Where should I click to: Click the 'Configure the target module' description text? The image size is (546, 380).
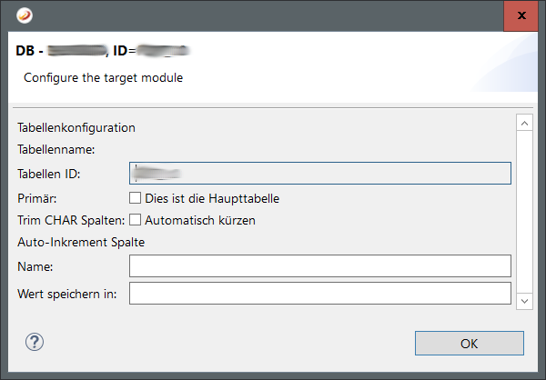(103, 78)
